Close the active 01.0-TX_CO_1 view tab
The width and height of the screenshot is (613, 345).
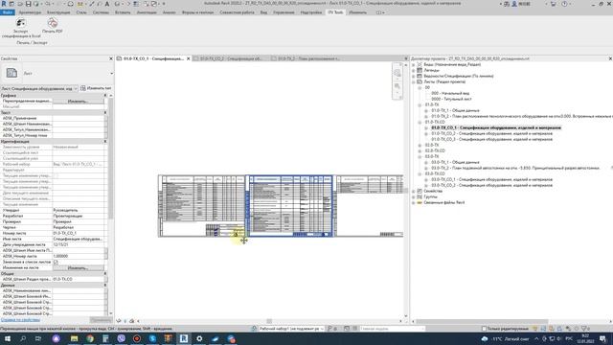188,58
